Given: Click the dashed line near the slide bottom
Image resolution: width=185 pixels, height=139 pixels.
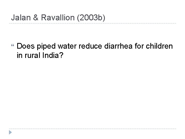Looking at the screenshot, I should click(92, 129).
